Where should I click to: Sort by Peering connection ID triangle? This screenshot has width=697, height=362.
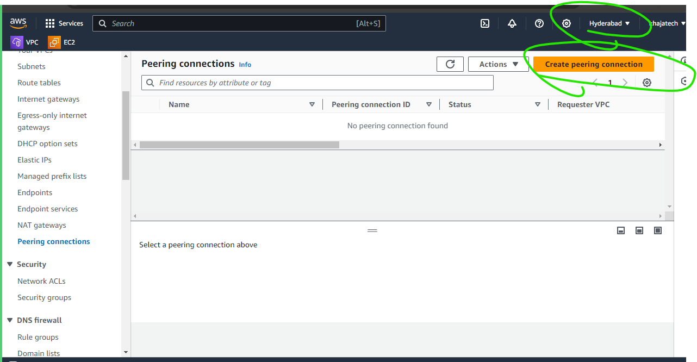click(429, 104)
